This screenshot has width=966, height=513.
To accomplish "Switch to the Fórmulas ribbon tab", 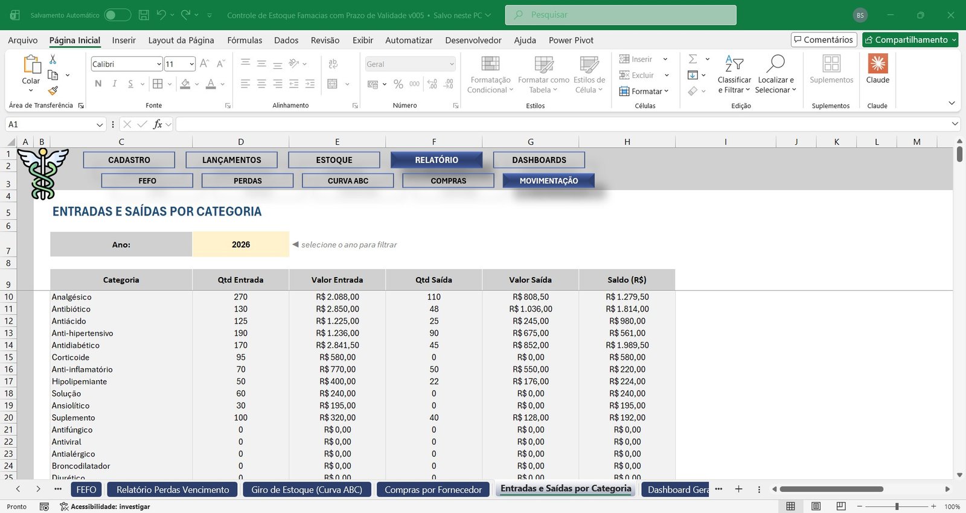I will [x=245, y=40].
